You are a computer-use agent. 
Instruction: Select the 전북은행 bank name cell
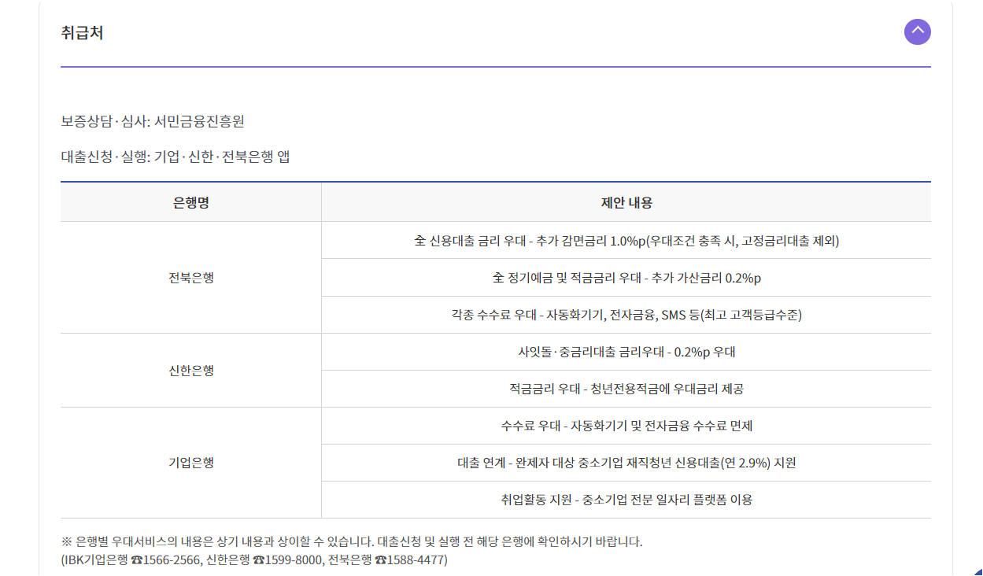190,277
